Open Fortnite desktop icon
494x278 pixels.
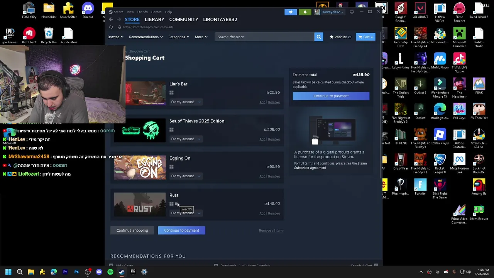coord(420,187)
